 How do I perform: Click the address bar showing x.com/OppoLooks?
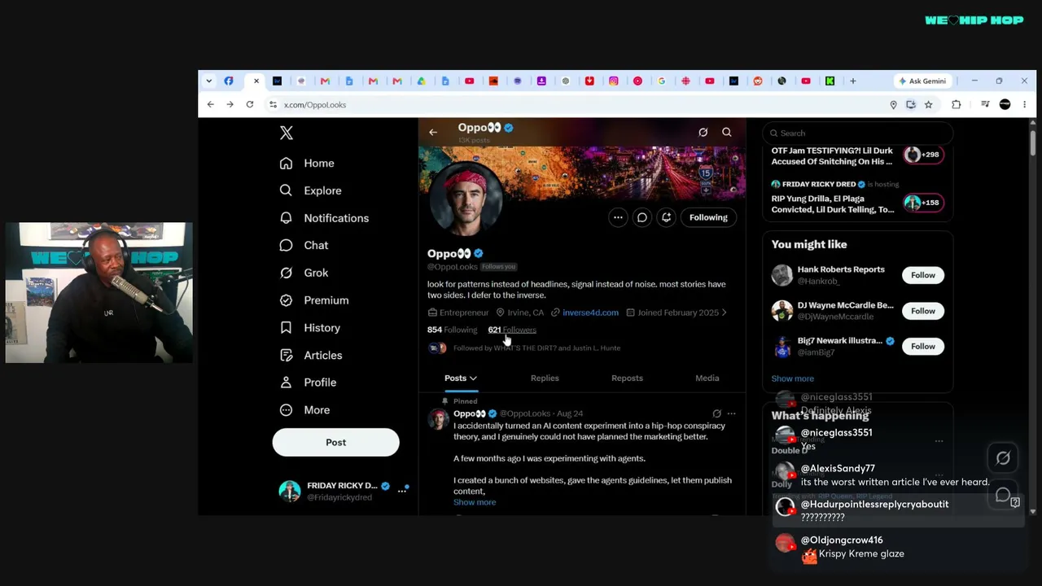(x=578, y=105)
